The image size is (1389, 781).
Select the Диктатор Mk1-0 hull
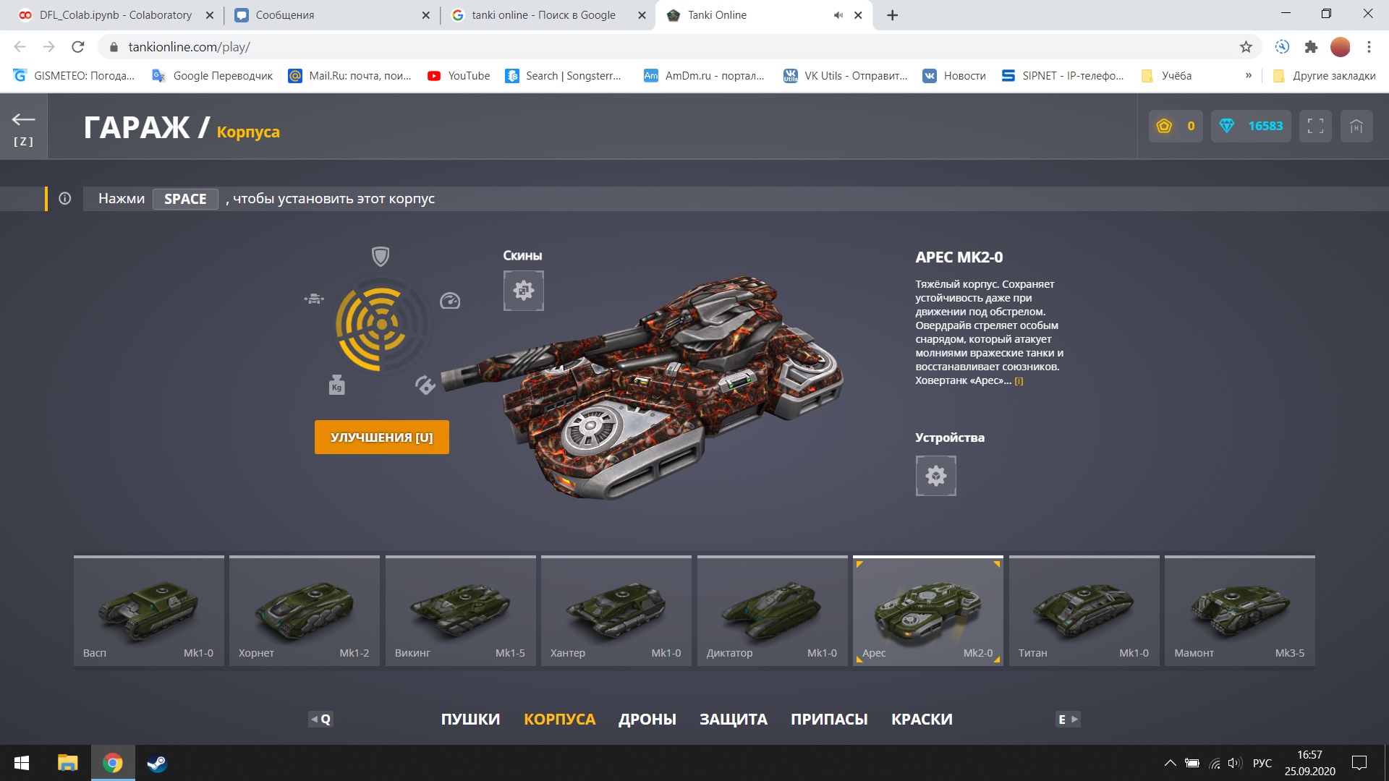tap(773, 611)
